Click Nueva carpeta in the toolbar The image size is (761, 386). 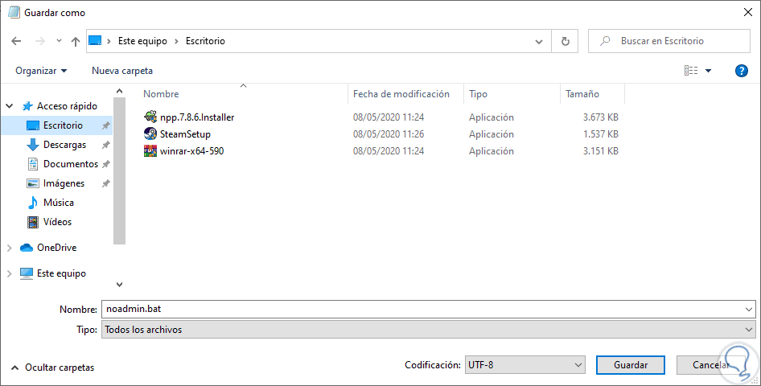122,71
